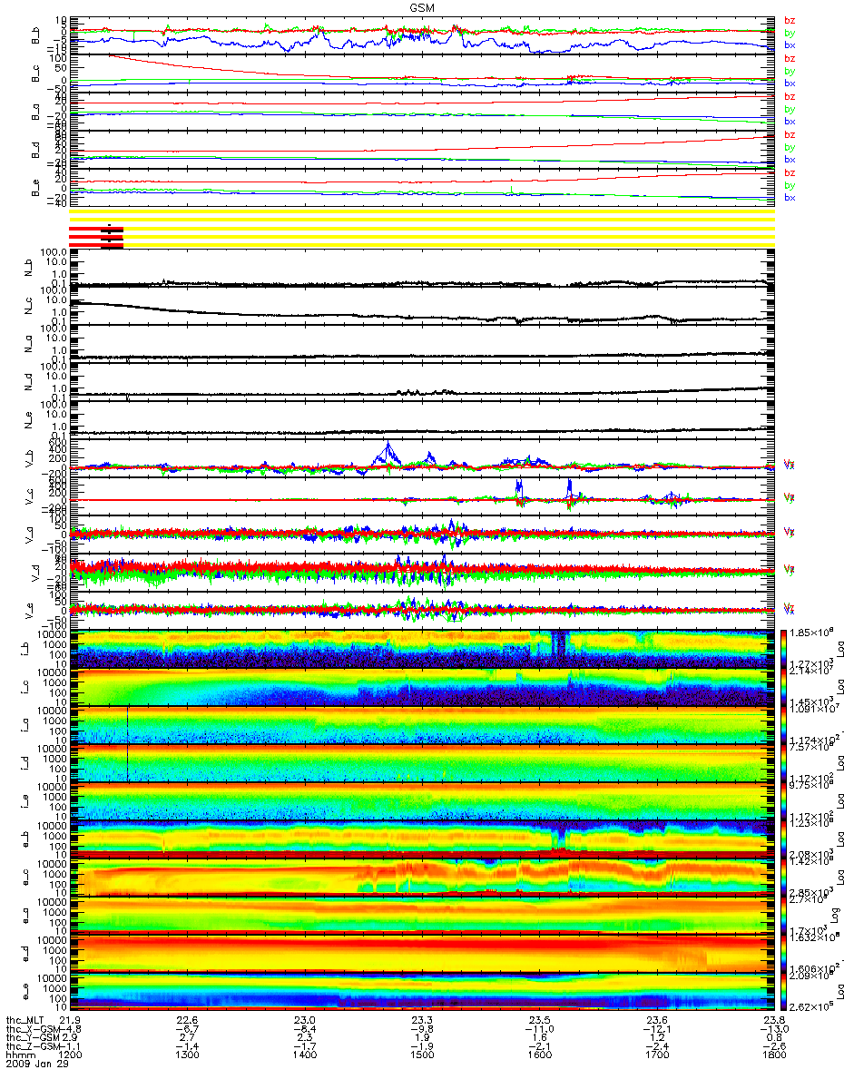The height and width of the screenshot is (1089, 844).
Task: Click the bz legend of B_c panel
Action: (790, 58)
